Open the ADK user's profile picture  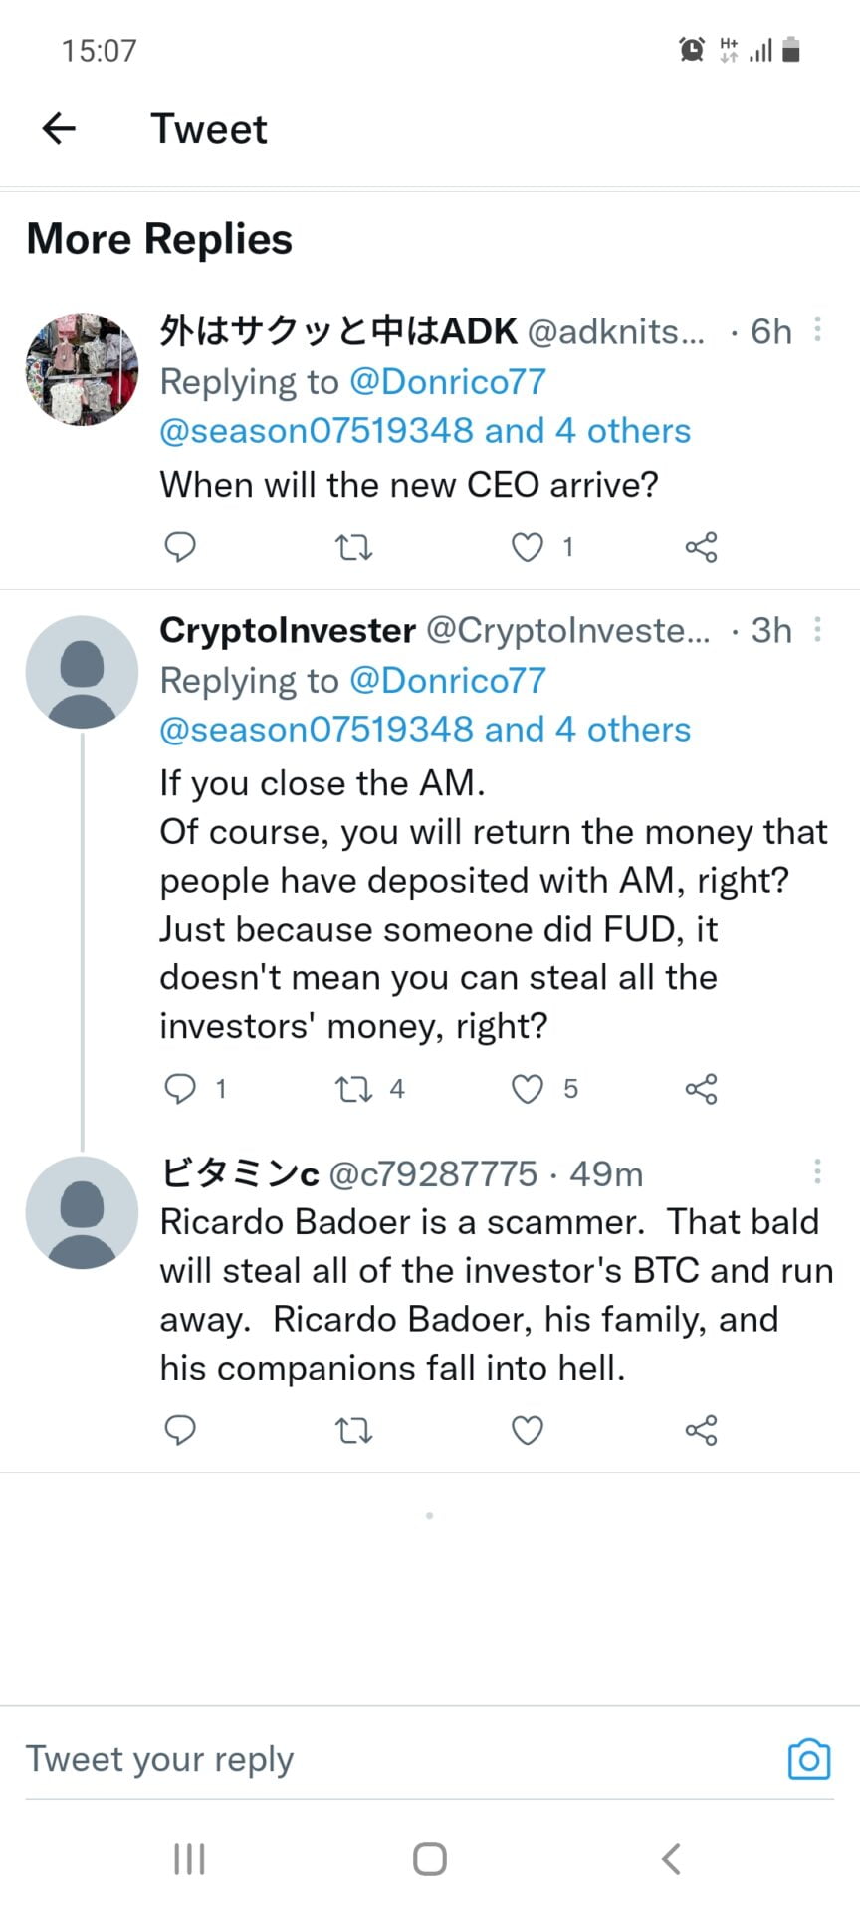(82, 369)
